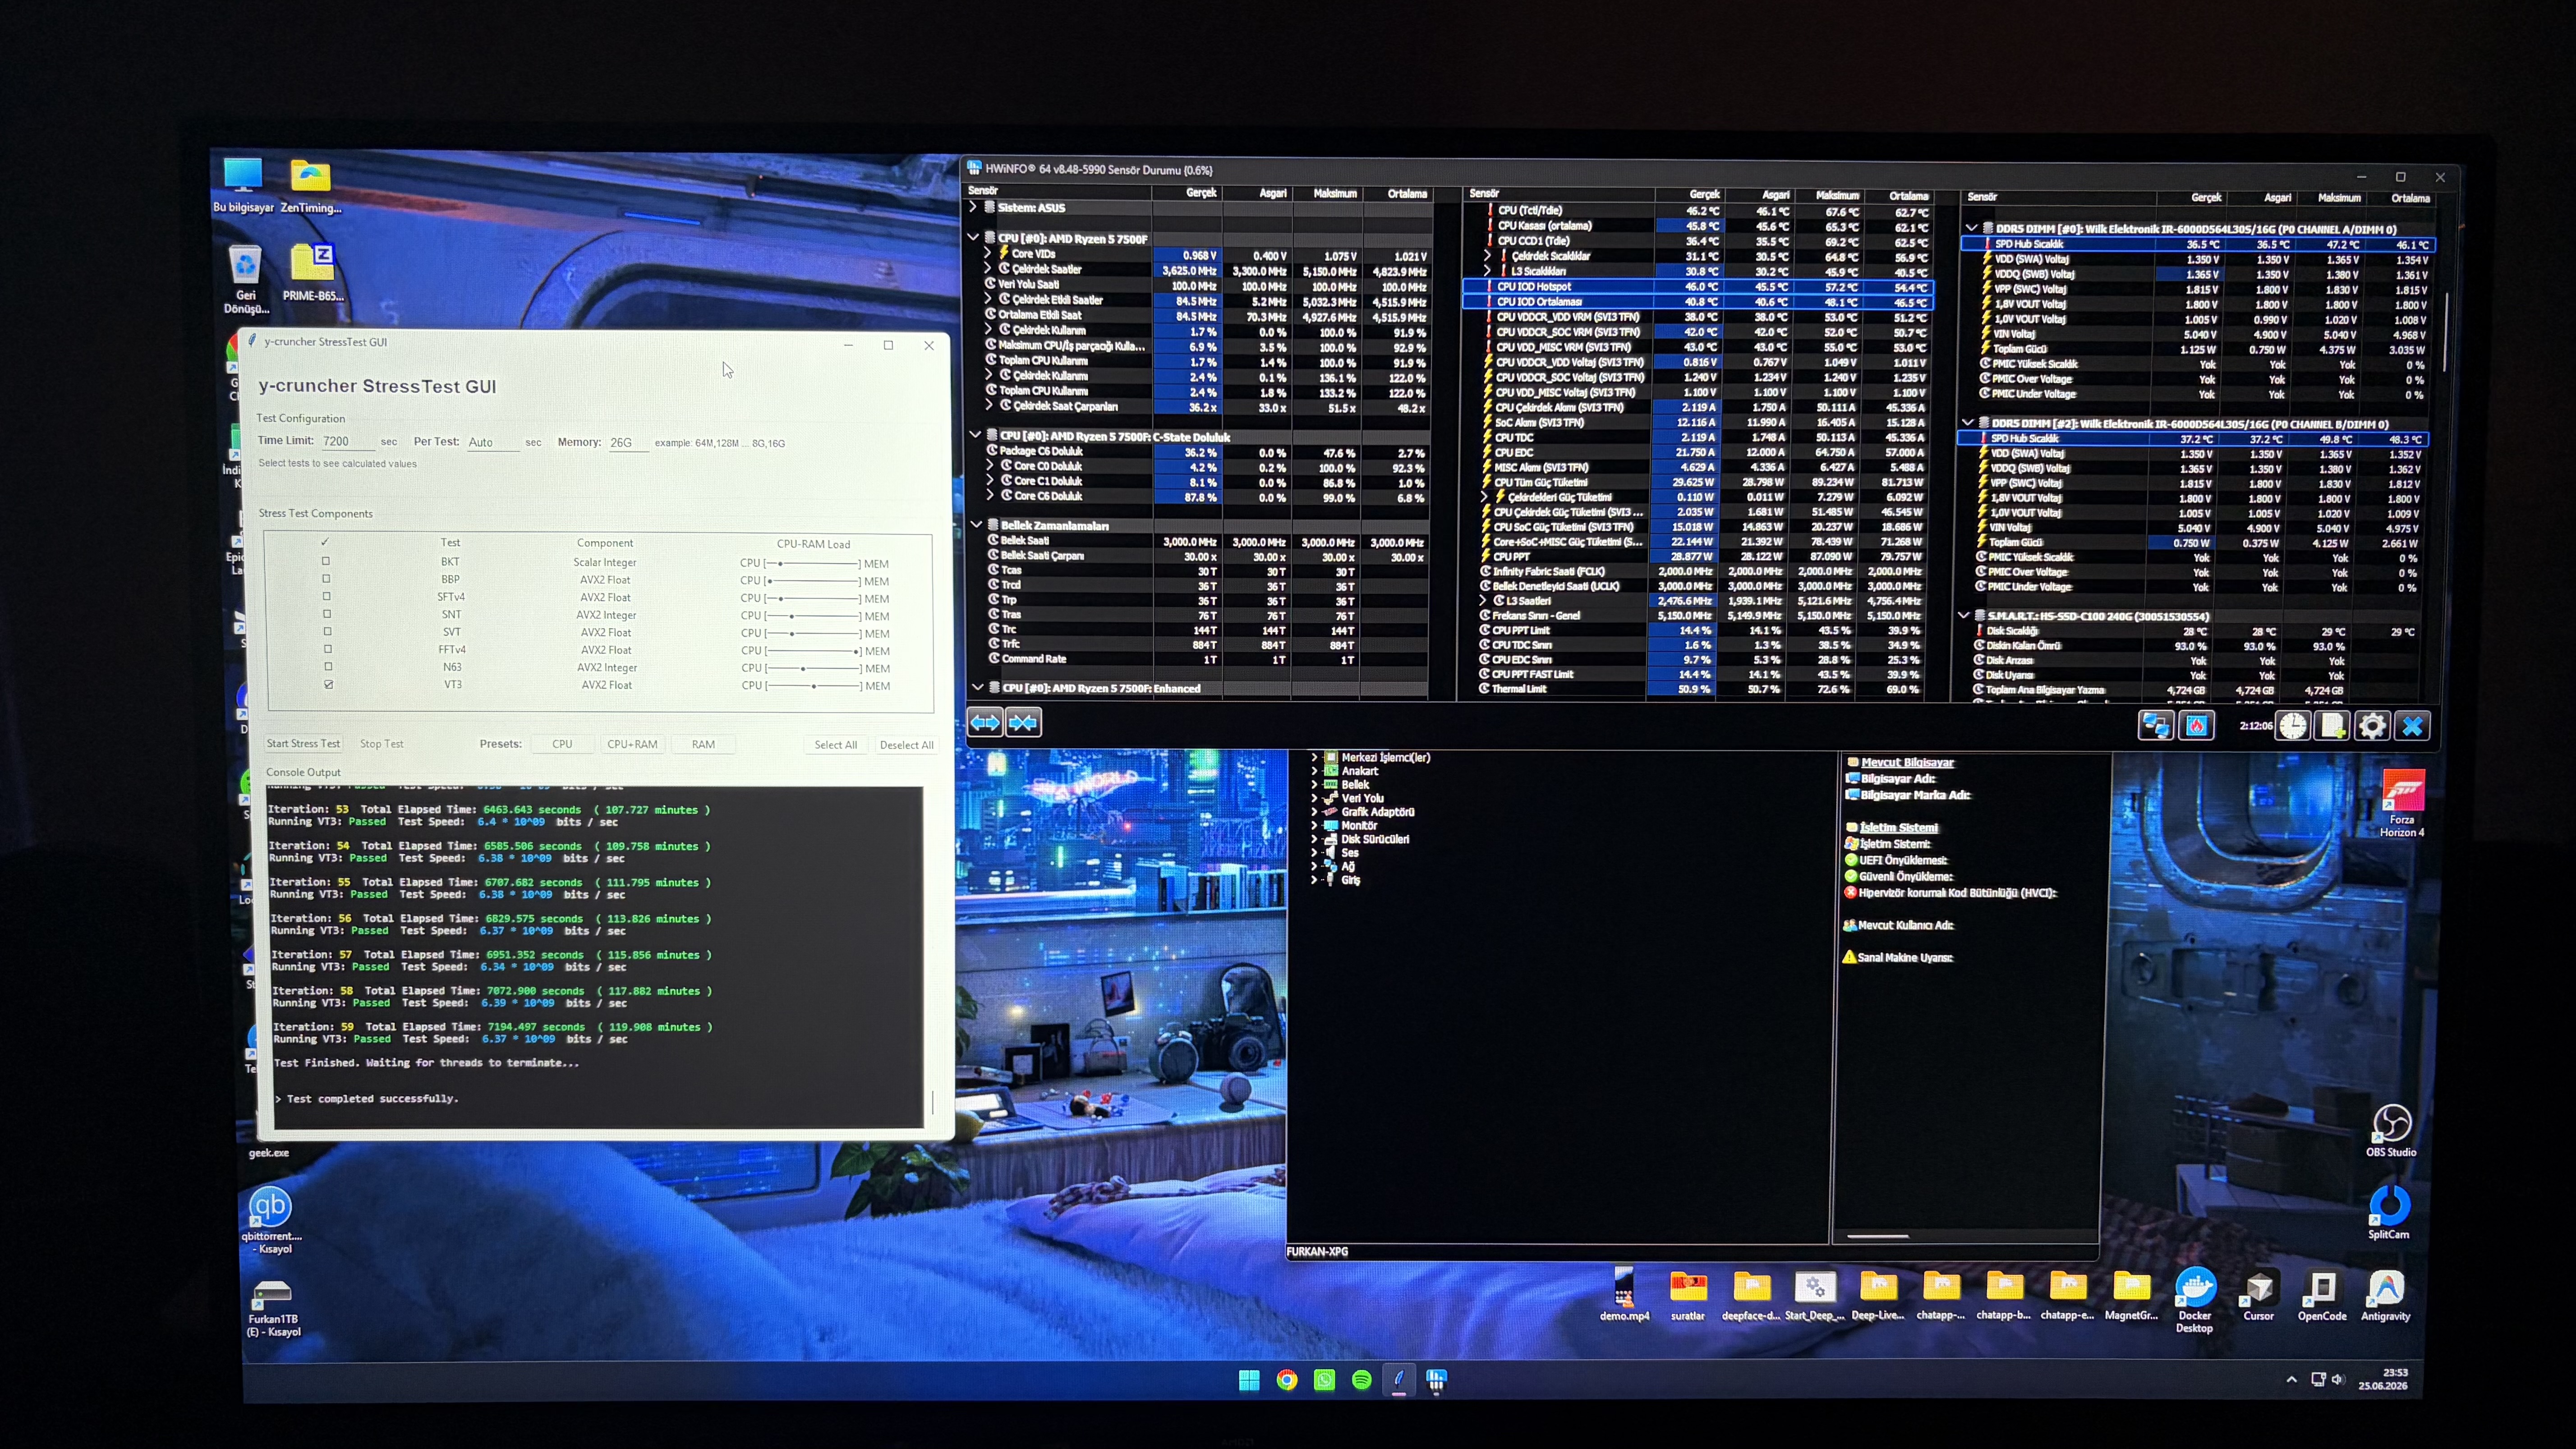Collapse Bellek Zamanlamaları group
The image size is (2576, 1449).
tap(976, 524)
